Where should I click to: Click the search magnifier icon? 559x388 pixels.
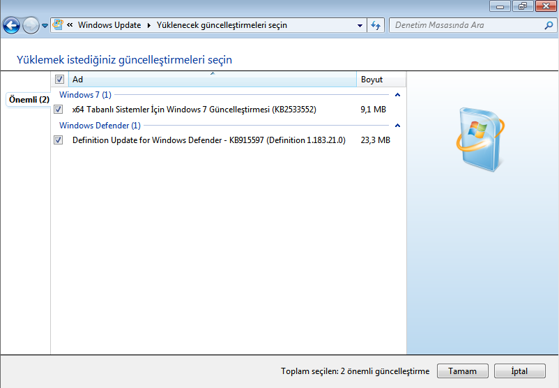click(x=548, y=25)
